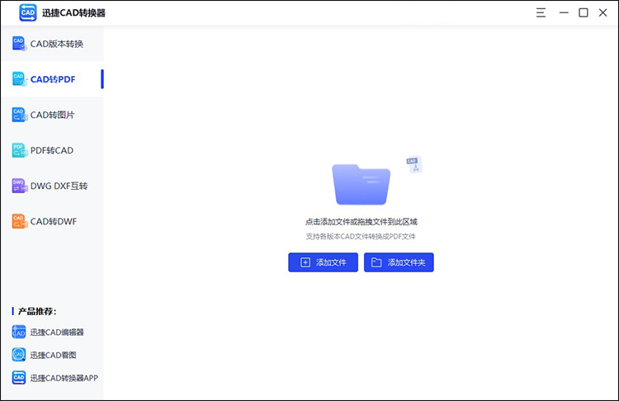Maximize the converter window
The height and width of the screenshot is (401, 619).
tap(583, 12)
